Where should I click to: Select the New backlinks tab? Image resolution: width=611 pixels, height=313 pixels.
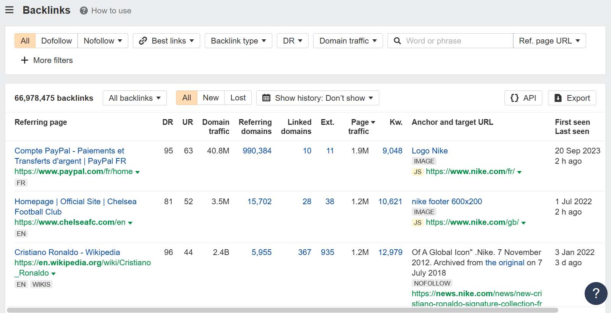pyautogui.click(x=211, y=98)
